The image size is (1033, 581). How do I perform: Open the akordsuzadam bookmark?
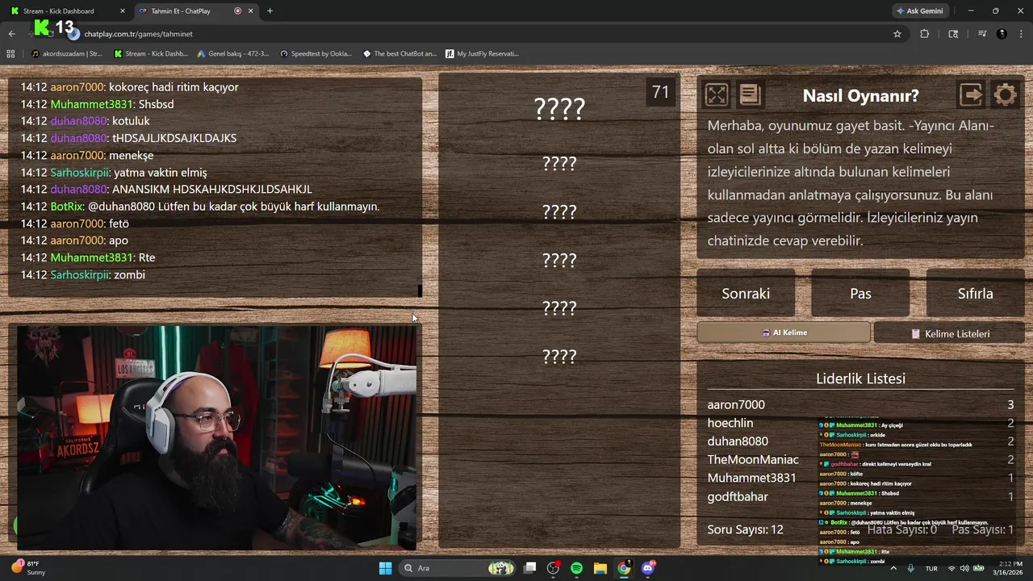click(x=66, y=54)
